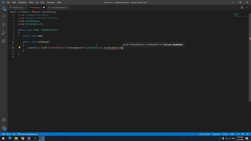Open Microsoft Edge from the taskbar

10,138
